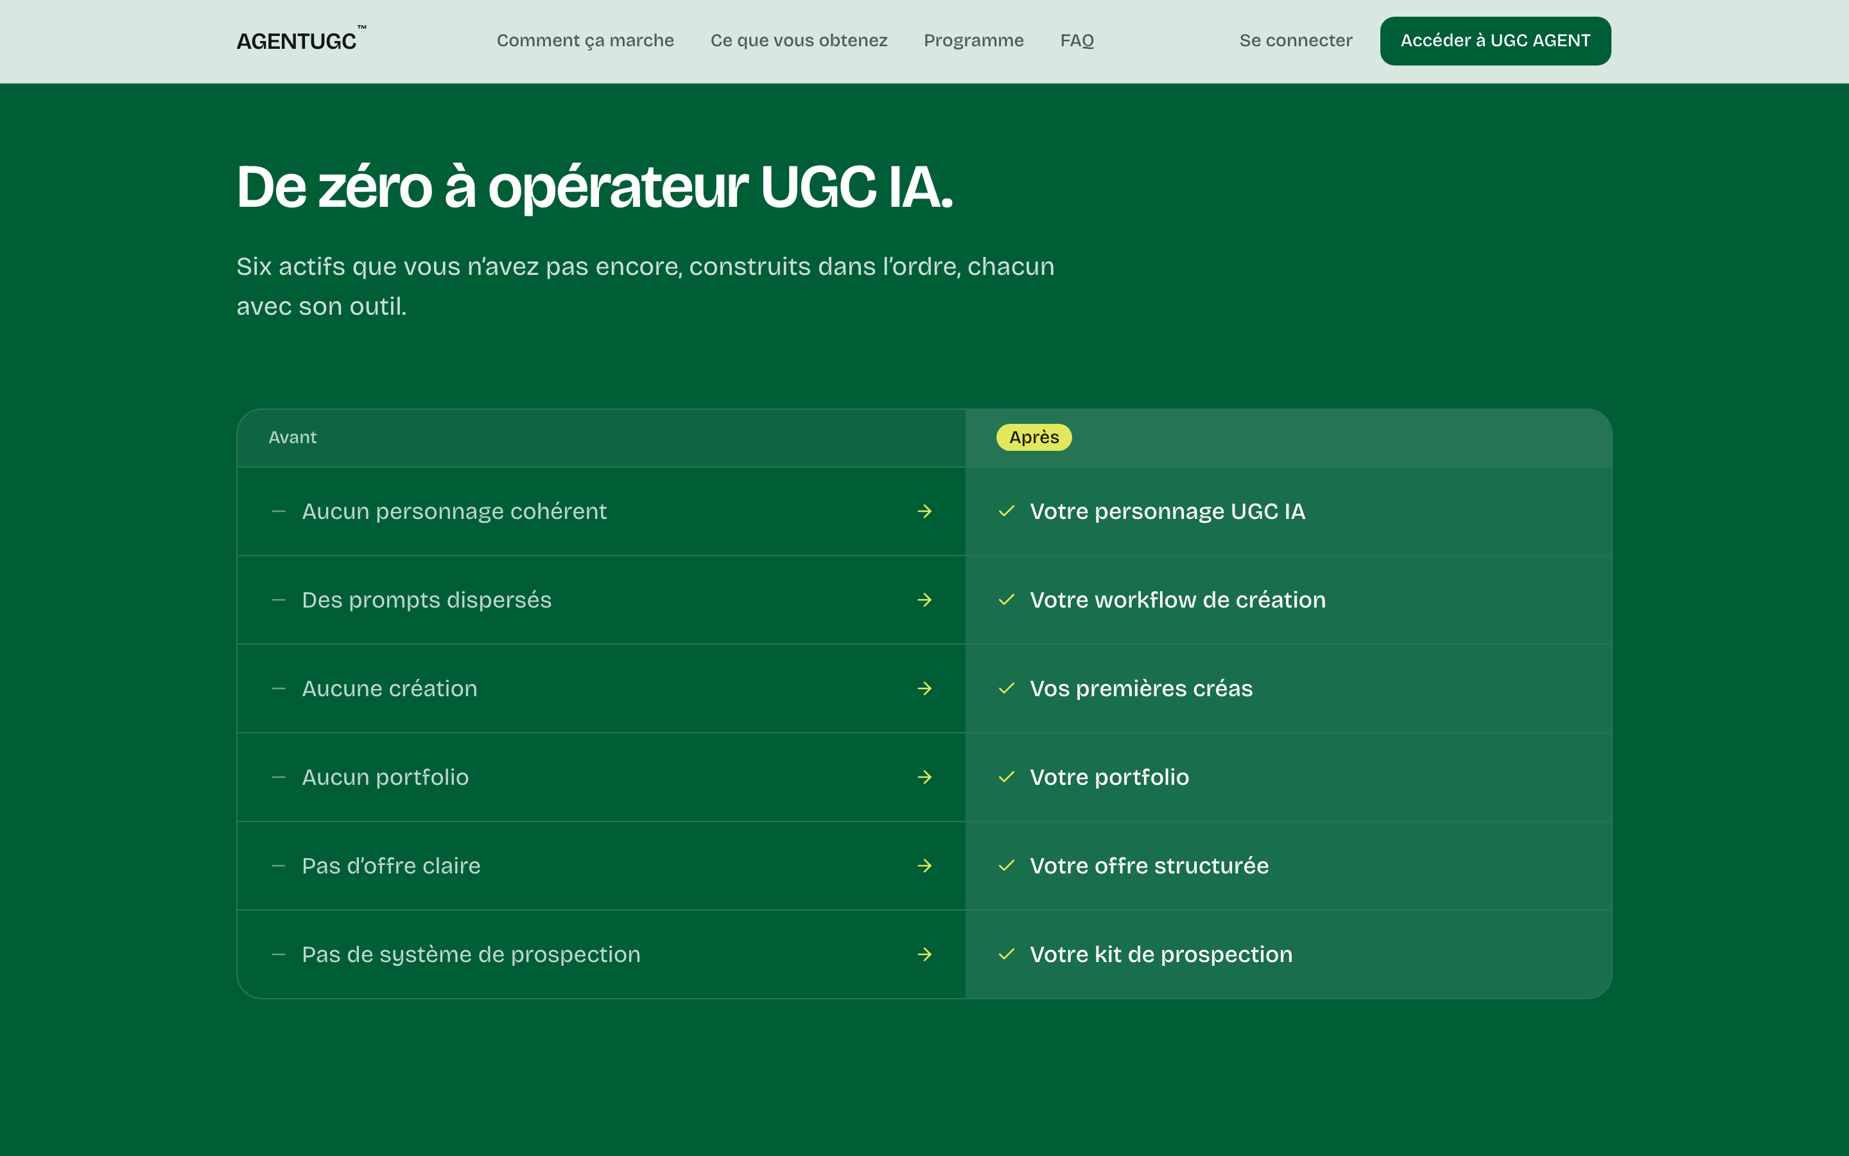Open the Comment ça marche menu item
The height and width of the screenshot is (1156, 1849).
point(586,40)
